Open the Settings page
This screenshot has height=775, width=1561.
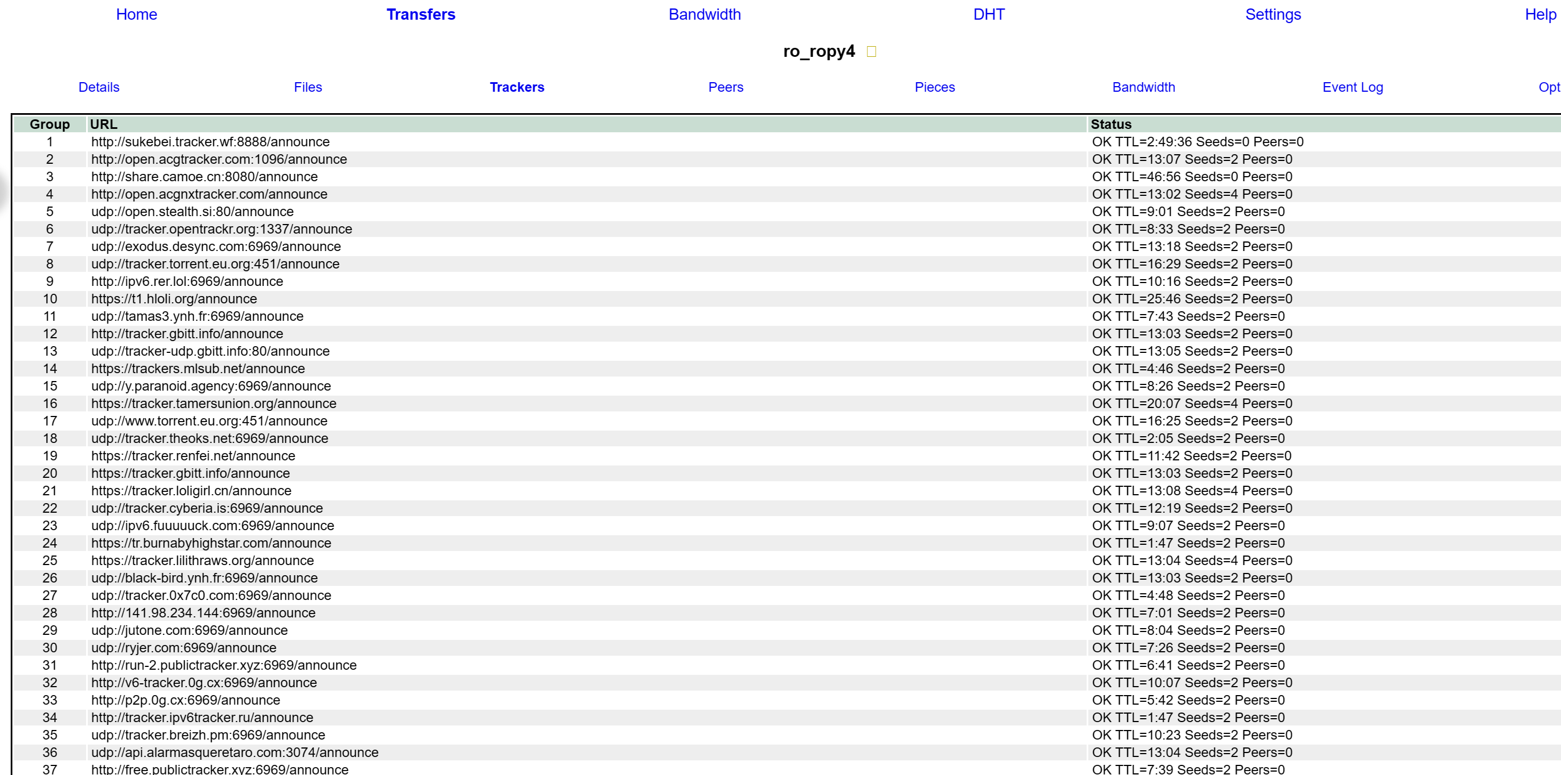[1272, 15]
